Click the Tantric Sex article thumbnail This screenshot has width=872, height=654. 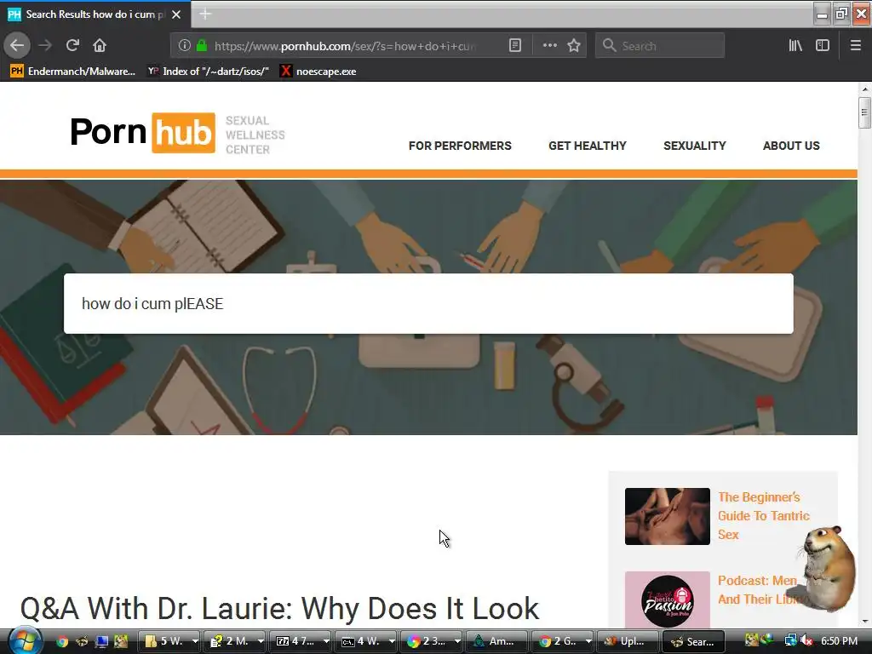point(668,516)
